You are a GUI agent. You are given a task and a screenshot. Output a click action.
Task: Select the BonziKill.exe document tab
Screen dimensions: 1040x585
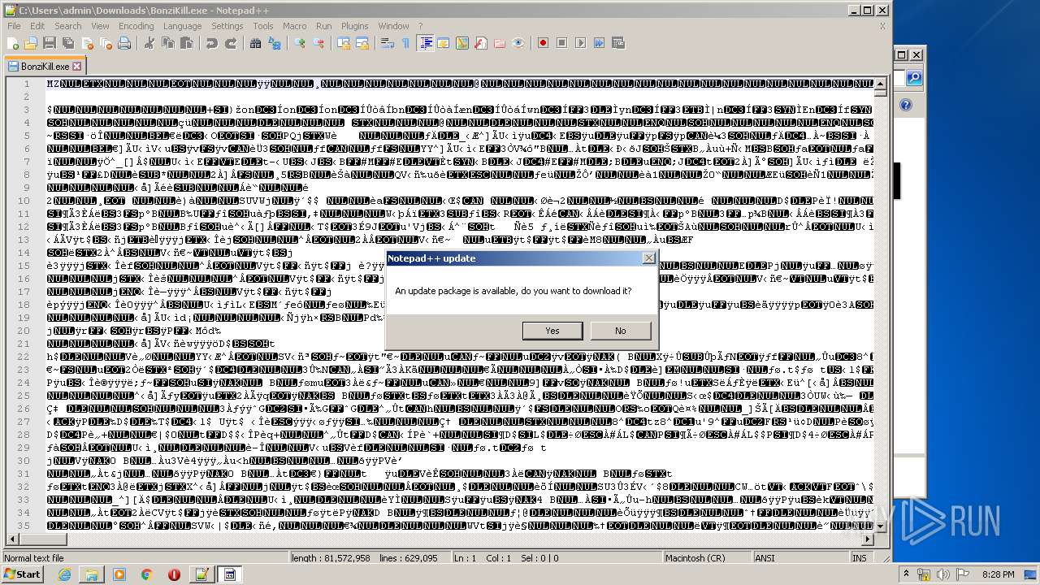pos(45,66)
